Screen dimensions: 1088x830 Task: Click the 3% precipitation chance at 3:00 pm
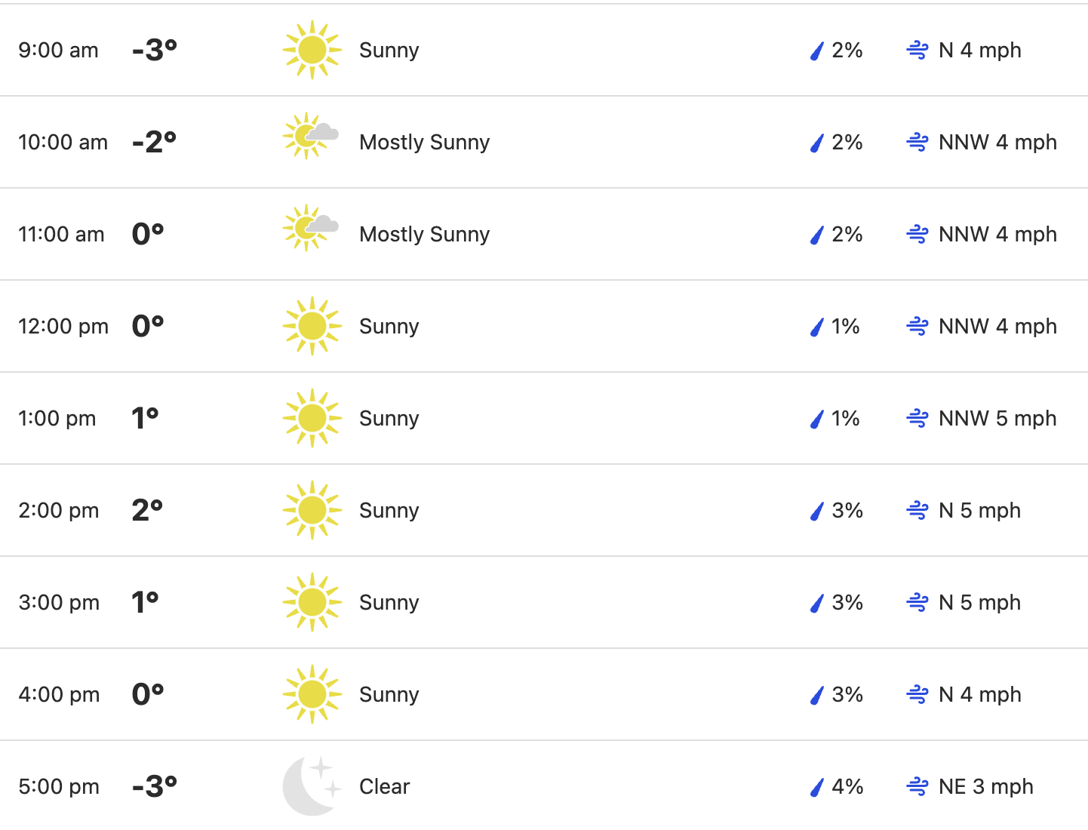pos(847,602)
